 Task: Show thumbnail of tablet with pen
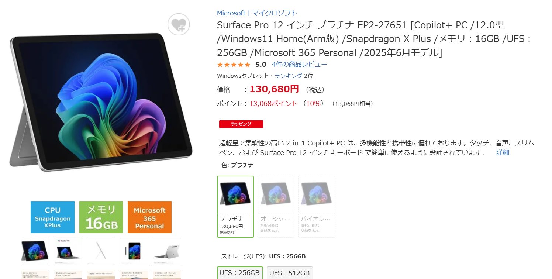pos(134,251)
